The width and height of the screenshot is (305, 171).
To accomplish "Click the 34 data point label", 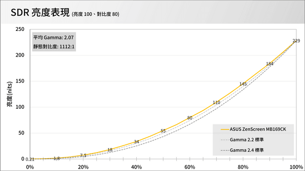I will point(136,142).
